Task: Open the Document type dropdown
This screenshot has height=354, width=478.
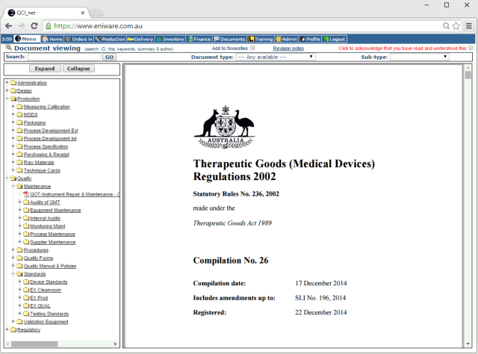Action: click(276, 57)
